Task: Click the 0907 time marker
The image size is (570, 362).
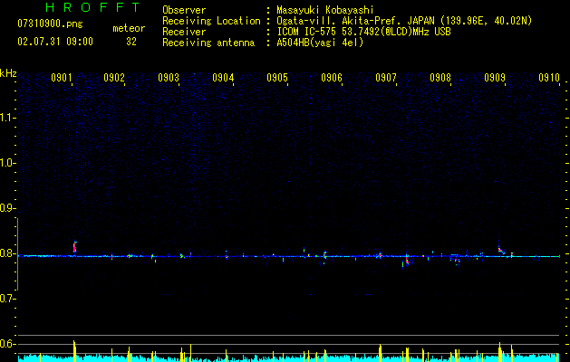Action: (x=386, y=78)
